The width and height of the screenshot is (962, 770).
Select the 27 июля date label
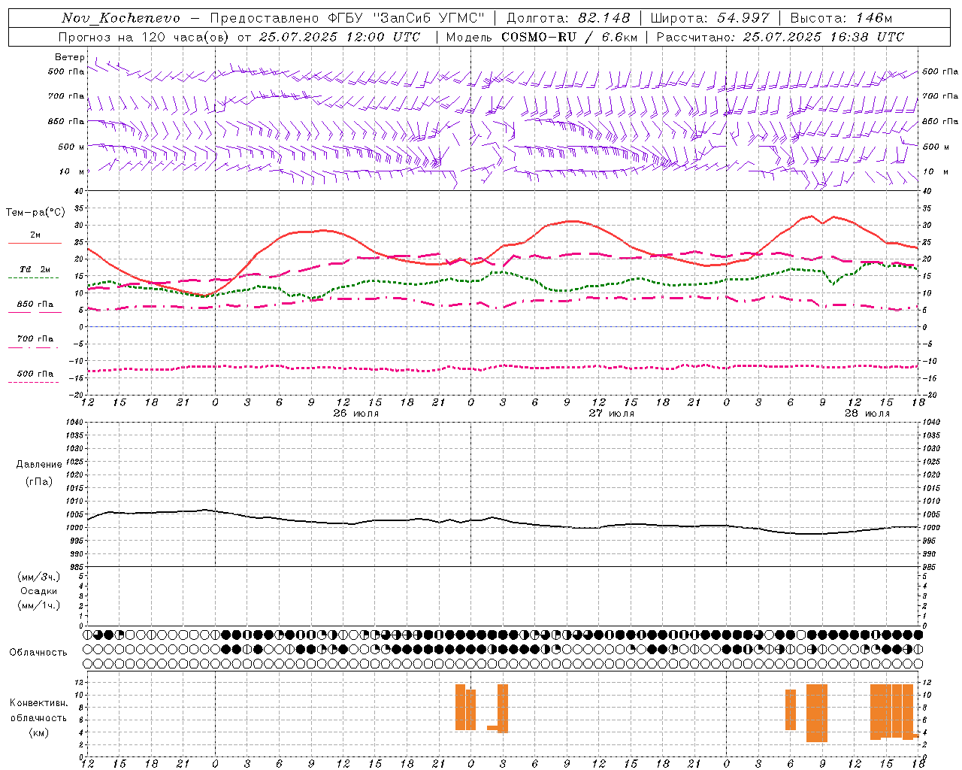(x=612, y=414)
